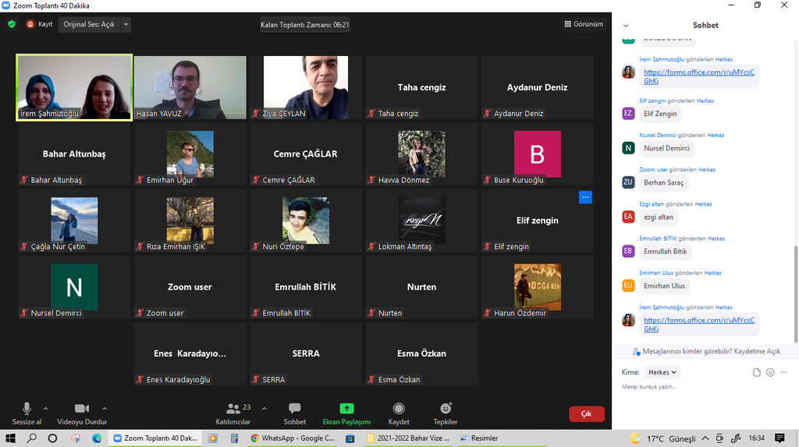Click the file attachment icon in chat

[x=756, y=372]
